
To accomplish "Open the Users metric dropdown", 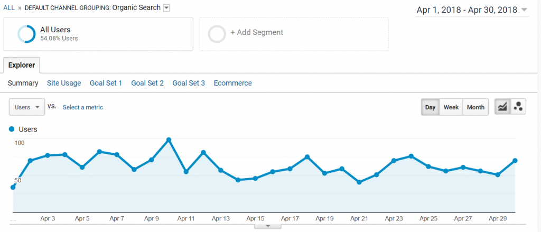I will tap(27, 107).
